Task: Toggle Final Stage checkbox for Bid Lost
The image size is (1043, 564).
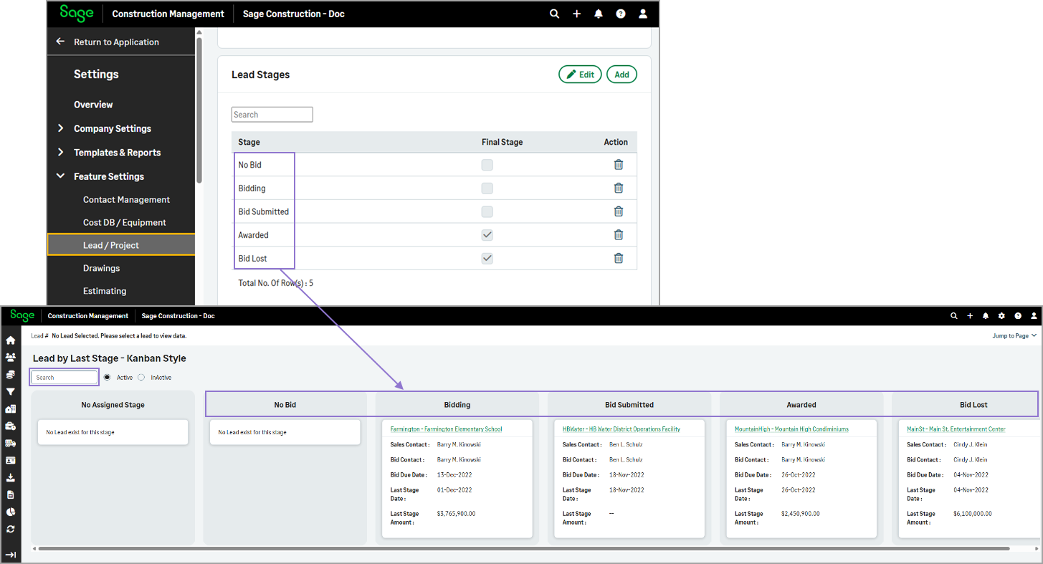Action: coord(487,259)
